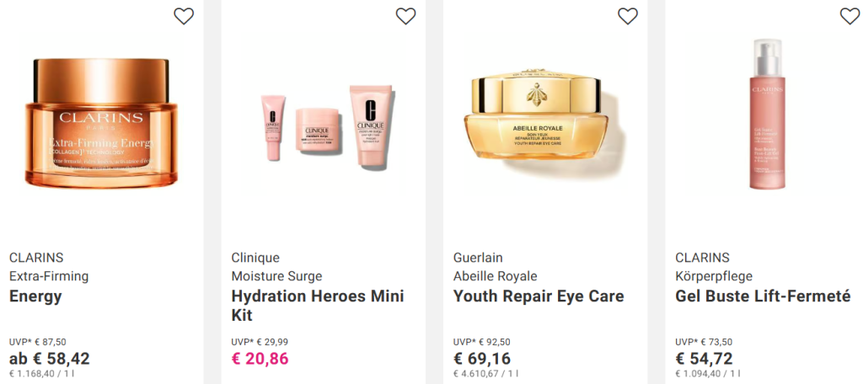Open the Gel Buste Lift-Fermeté product link
The width and height of the screenshot is (863, 384).
coord(763,296)
